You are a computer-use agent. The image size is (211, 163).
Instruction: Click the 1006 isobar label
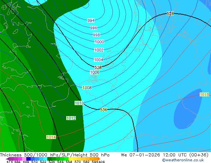(95, 72)
